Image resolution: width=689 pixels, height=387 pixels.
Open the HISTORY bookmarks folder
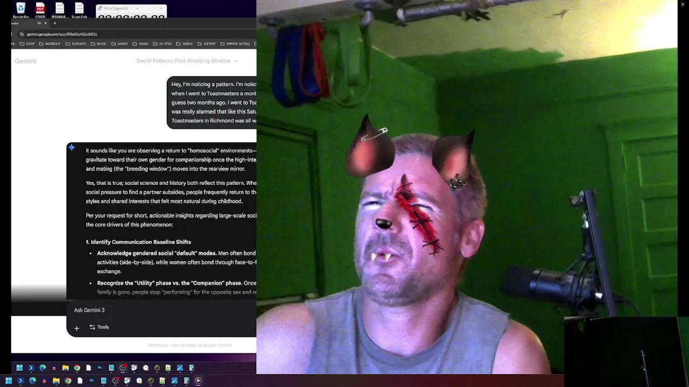click(207, 44)
